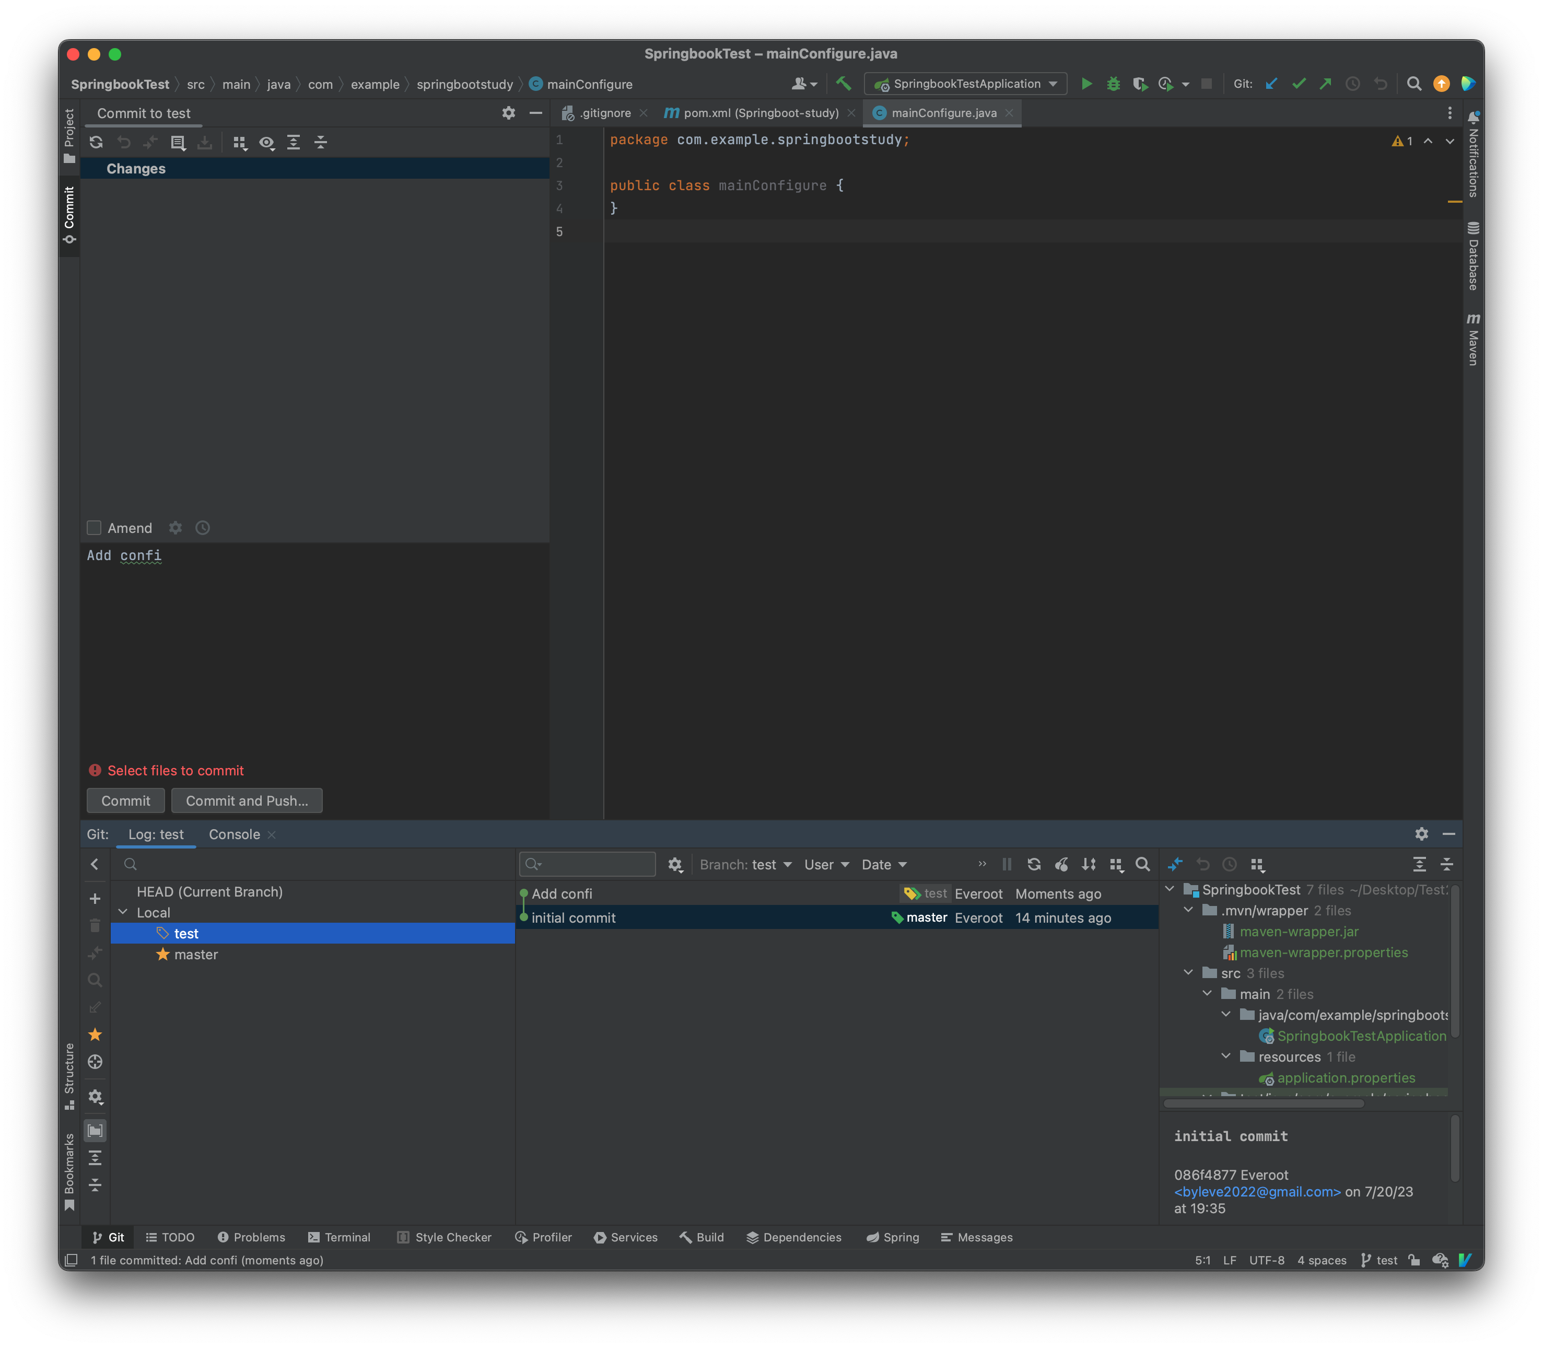Open Spring tool window tab
Viewport: 1543px width, 1348px height.
pos(893,1237)
